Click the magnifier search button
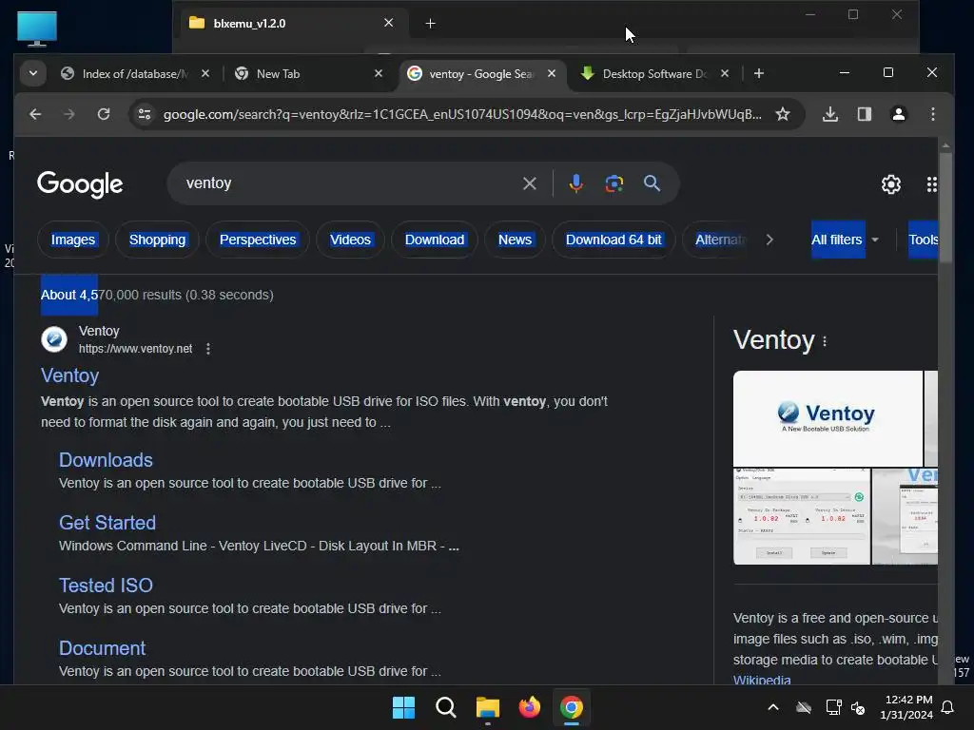This screenshot has height=730, width=974. (x=652, y=183)
